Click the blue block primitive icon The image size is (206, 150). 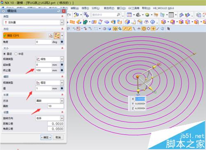point(127,22)
